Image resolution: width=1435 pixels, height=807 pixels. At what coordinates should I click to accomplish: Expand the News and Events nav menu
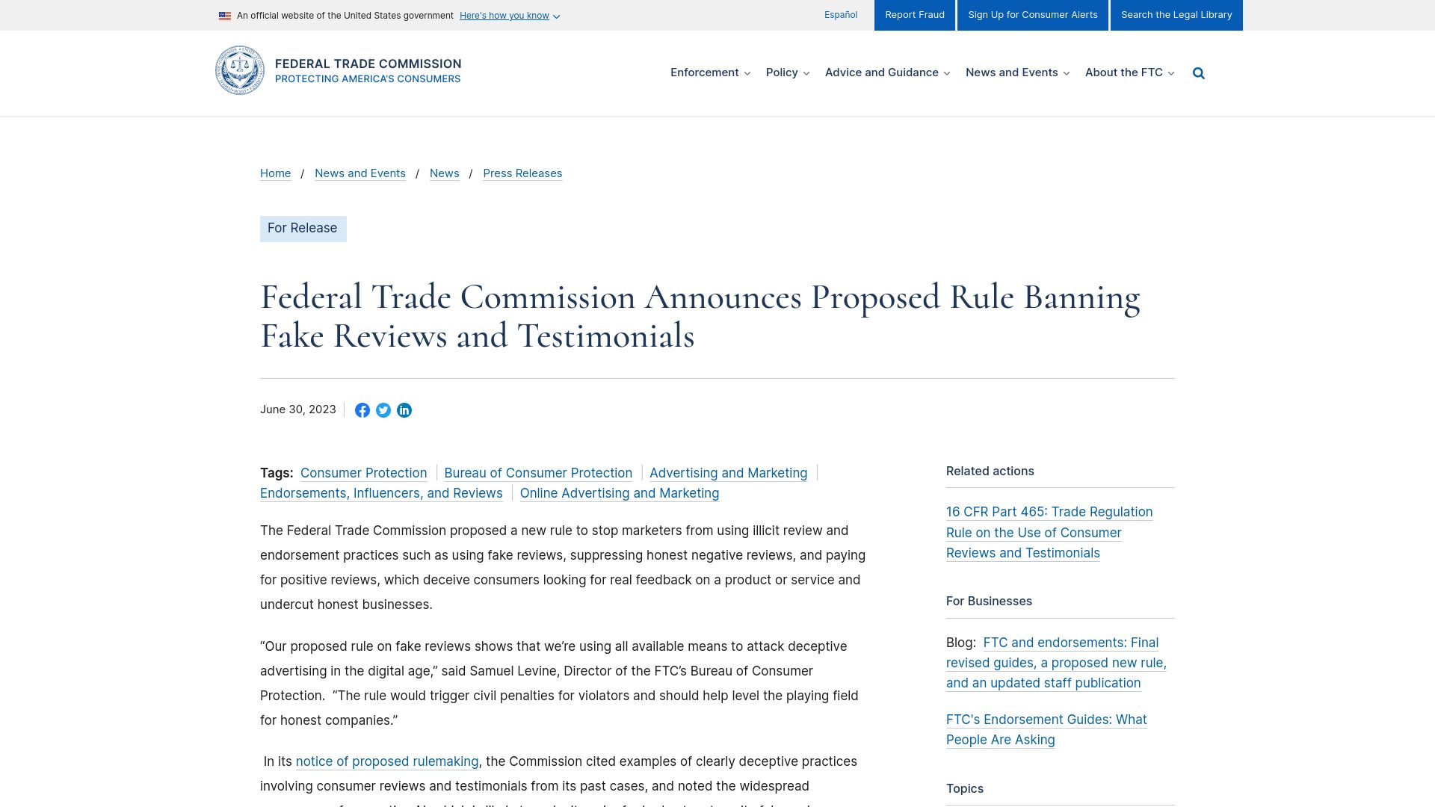point(1017,72)
